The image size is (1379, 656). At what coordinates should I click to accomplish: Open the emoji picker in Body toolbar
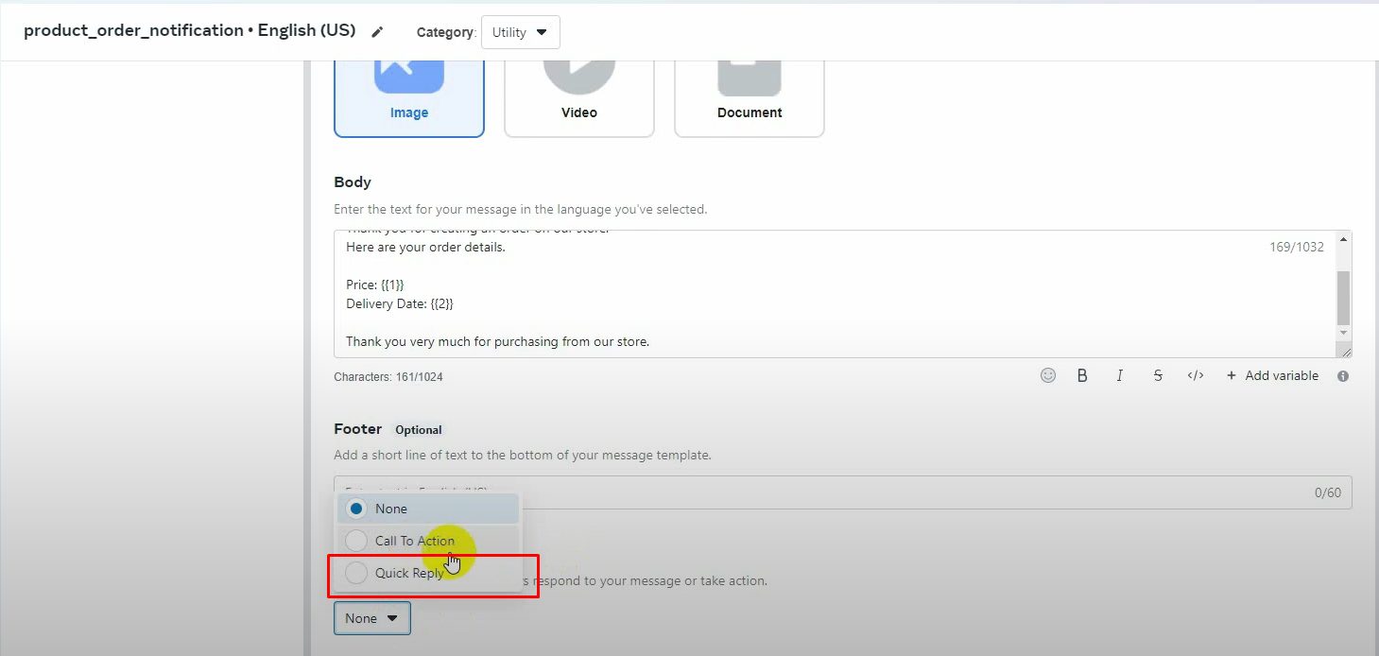pos(1047,375)
